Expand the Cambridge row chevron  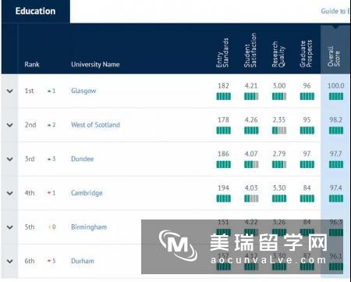pos(10,193)
